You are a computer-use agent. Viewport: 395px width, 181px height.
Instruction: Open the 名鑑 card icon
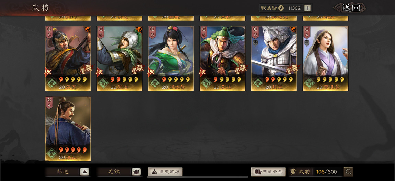(136, 172)
